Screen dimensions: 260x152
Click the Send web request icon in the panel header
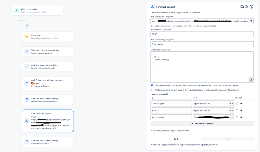click(153, 7)
